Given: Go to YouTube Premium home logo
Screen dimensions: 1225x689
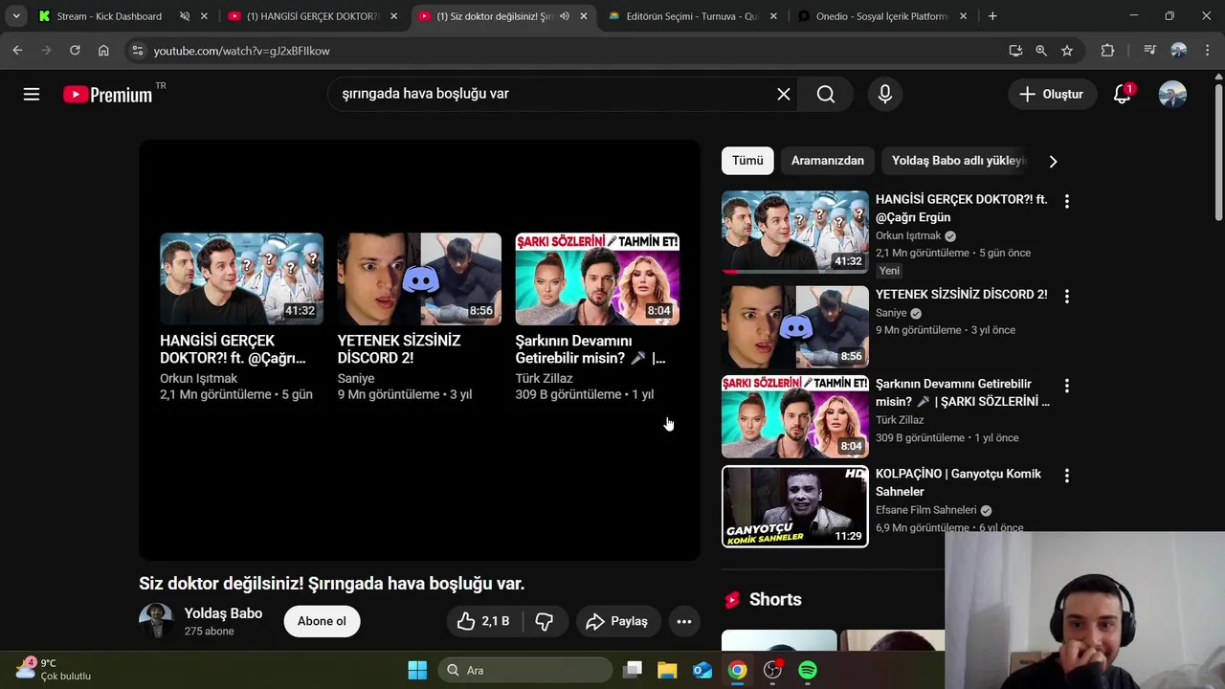Looking at the screenshot, I should pyautogui.click(x=108, y=94).
